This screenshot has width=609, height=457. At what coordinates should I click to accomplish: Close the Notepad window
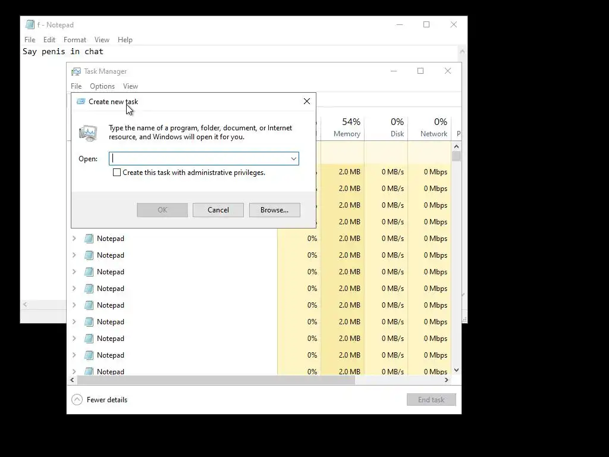[x=454, y=24]
